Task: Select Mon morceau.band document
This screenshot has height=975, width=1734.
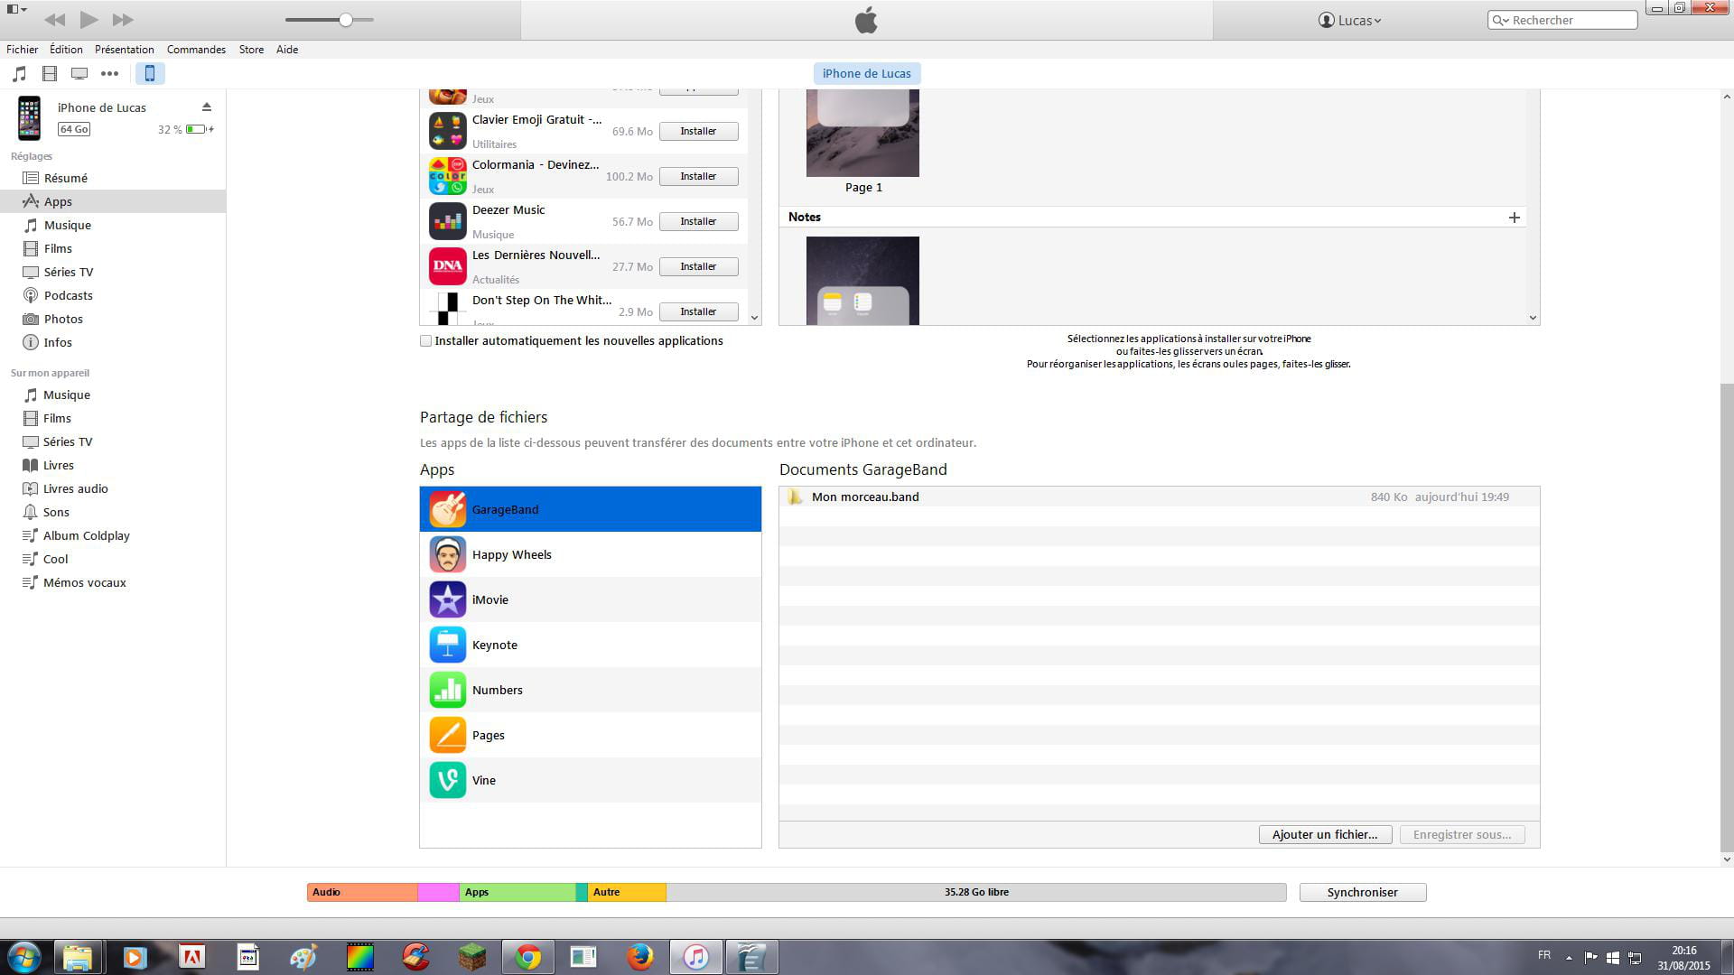Action: 864,497
